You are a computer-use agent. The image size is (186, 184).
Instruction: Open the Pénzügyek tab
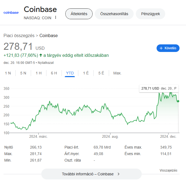pos(150,14)
